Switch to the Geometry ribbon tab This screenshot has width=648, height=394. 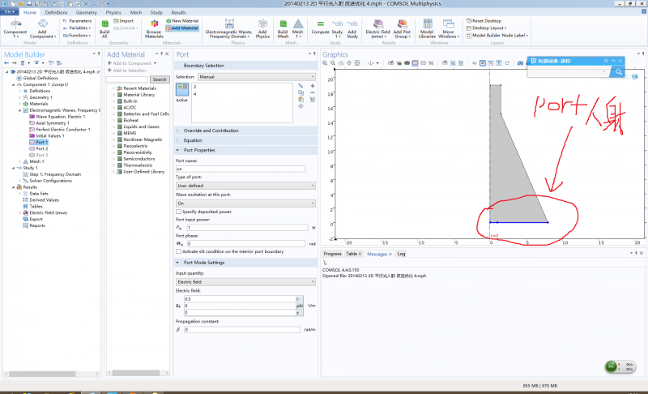86,13
